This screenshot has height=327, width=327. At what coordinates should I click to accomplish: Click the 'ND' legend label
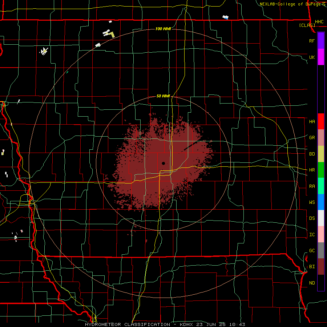pos(312,283)
